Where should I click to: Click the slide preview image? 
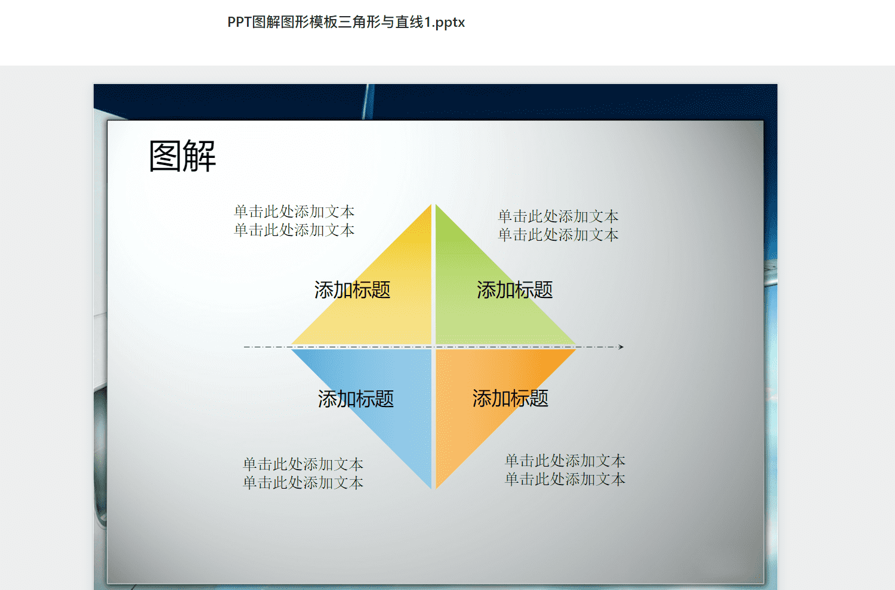[x=436, y=337]
